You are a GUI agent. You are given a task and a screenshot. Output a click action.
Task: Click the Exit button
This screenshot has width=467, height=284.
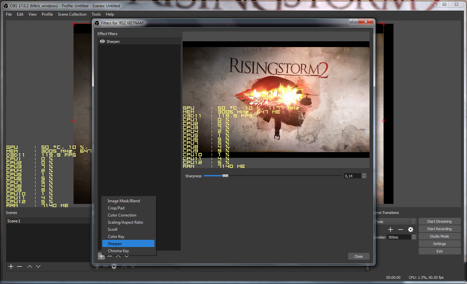tap(439, 251)
